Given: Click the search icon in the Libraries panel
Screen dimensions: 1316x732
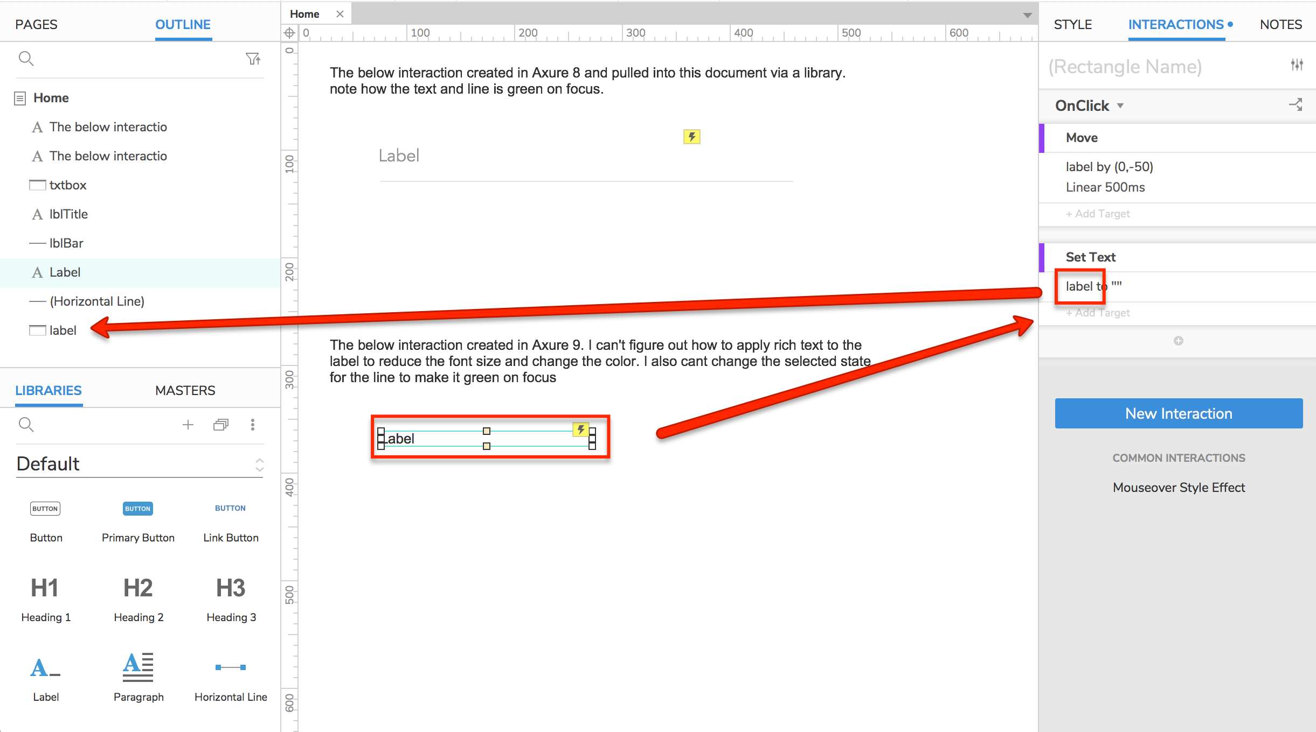Looking at the screenshot, I should pyautogui.click(x=26, y=425).
